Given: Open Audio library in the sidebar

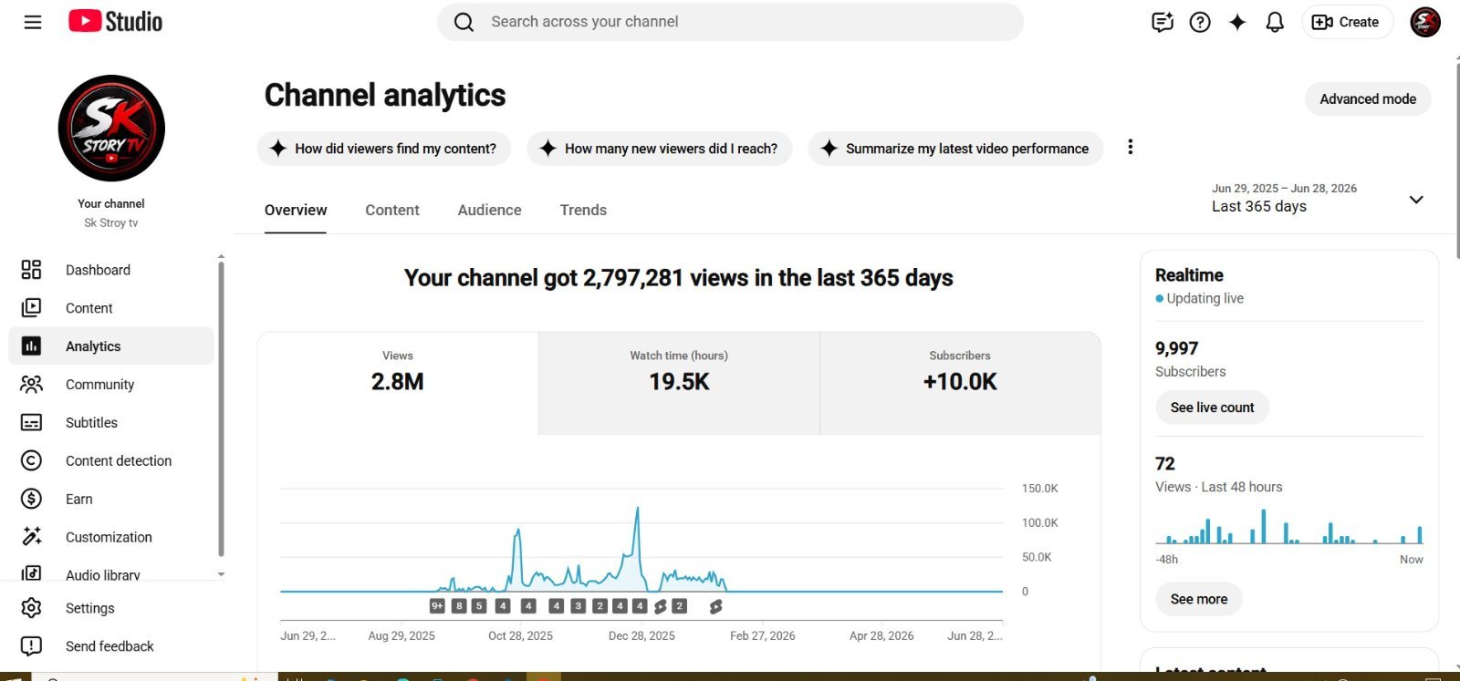Looking at the screenshot, I should pos(111,574).
